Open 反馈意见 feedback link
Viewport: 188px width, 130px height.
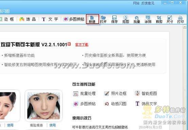[x=148, y=3]
